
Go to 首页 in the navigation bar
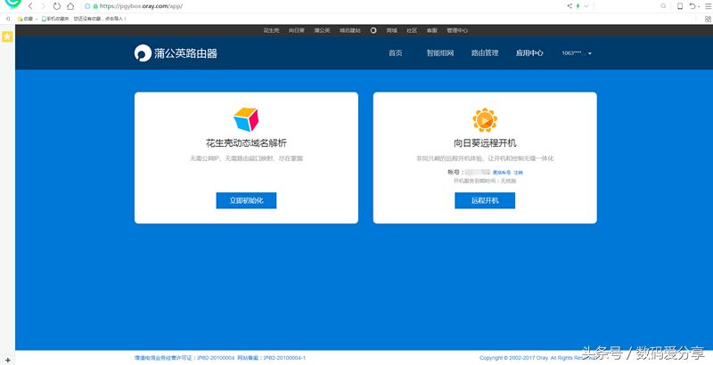click(x=395, y=53)
